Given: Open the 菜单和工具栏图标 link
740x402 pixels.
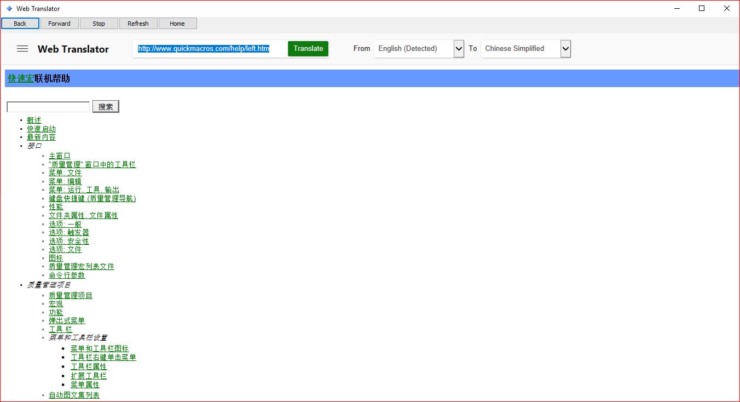Looking at the screenshot, I should pos(100,349).
